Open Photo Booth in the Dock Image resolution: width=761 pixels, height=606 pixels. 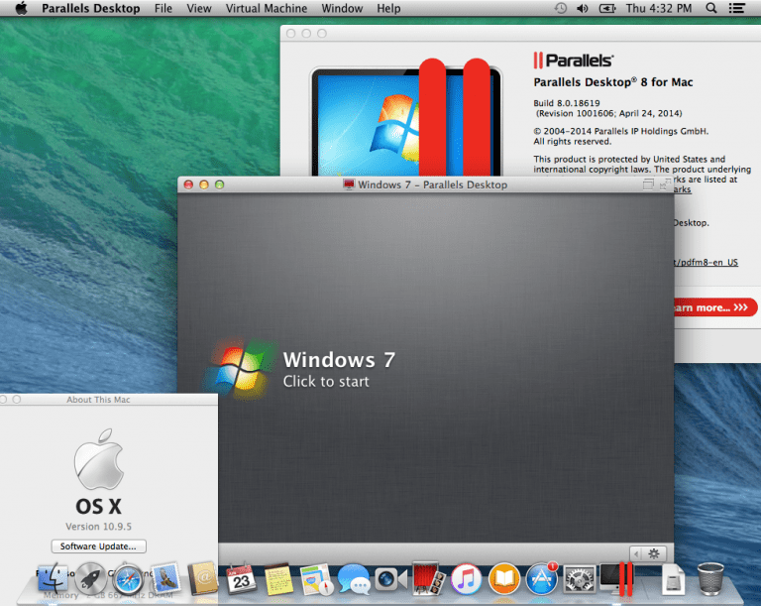click(x=428, y=578)
